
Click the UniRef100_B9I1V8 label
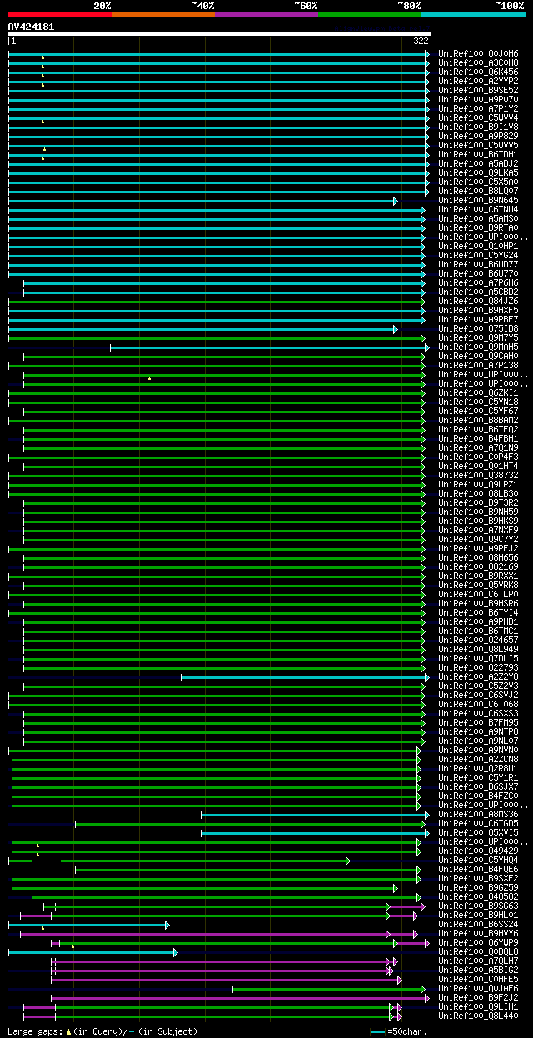click(478, 127)
